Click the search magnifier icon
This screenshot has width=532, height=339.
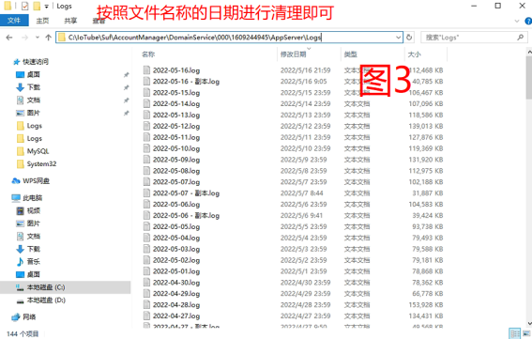tap(520, 38)
